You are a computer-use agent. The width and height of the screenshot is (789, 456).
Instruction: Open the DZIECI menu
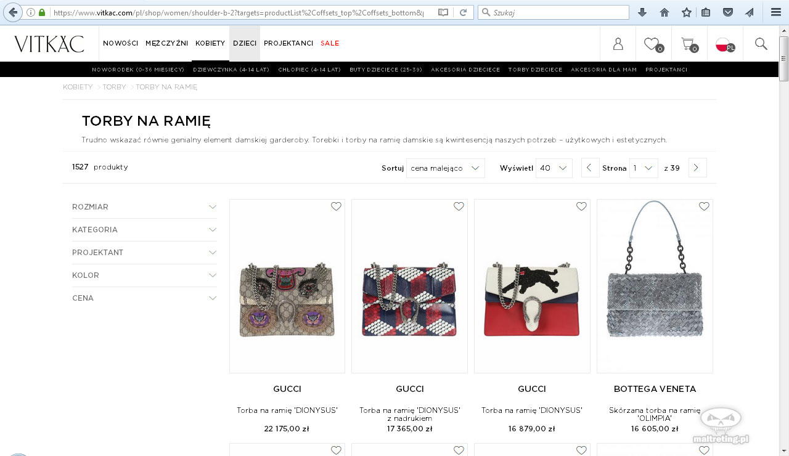tap(245, 44)
